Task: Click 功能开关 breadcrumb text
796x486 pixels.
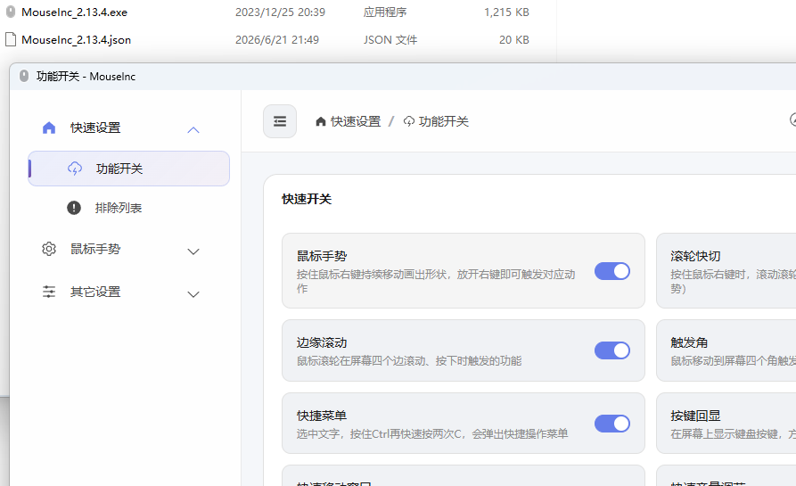Action: [x=444, y=121]
